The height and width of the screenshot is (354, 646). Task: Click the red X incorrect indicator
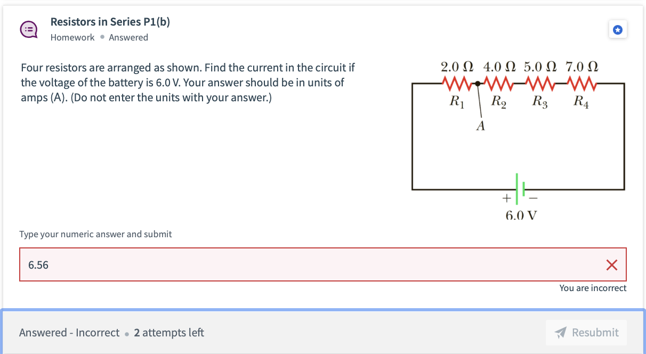click(x=611, y=264)
